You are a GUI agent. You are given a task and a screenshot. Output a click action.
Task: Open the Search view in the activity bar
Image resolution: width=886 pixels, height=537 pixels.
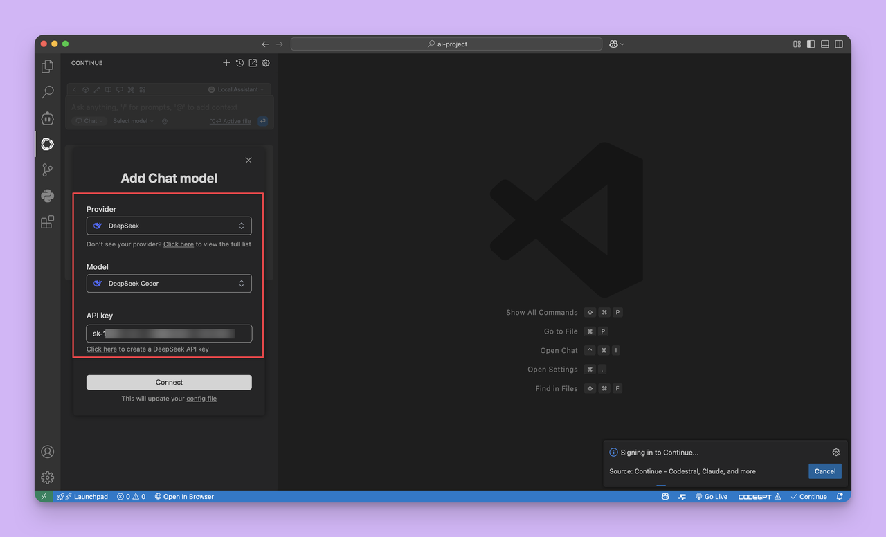click(47, 91)
